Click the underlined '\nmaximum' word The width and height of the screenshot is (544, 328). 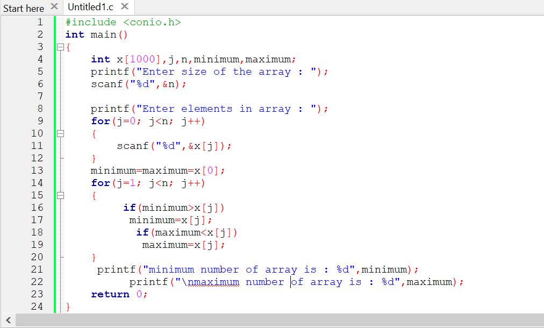click(210, 282)
